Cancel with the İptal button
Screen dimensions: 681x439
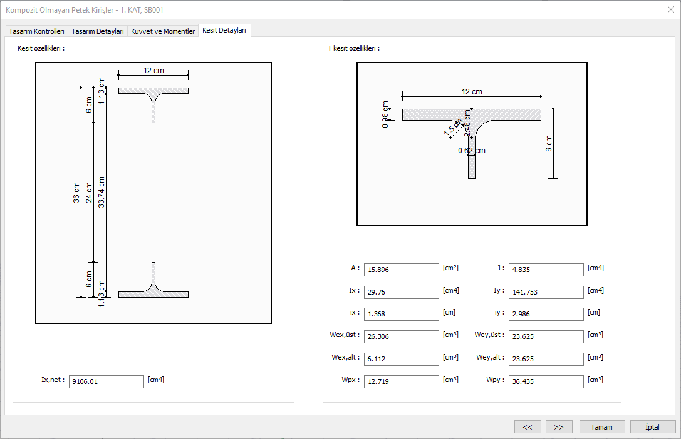[x=653, y=427]
